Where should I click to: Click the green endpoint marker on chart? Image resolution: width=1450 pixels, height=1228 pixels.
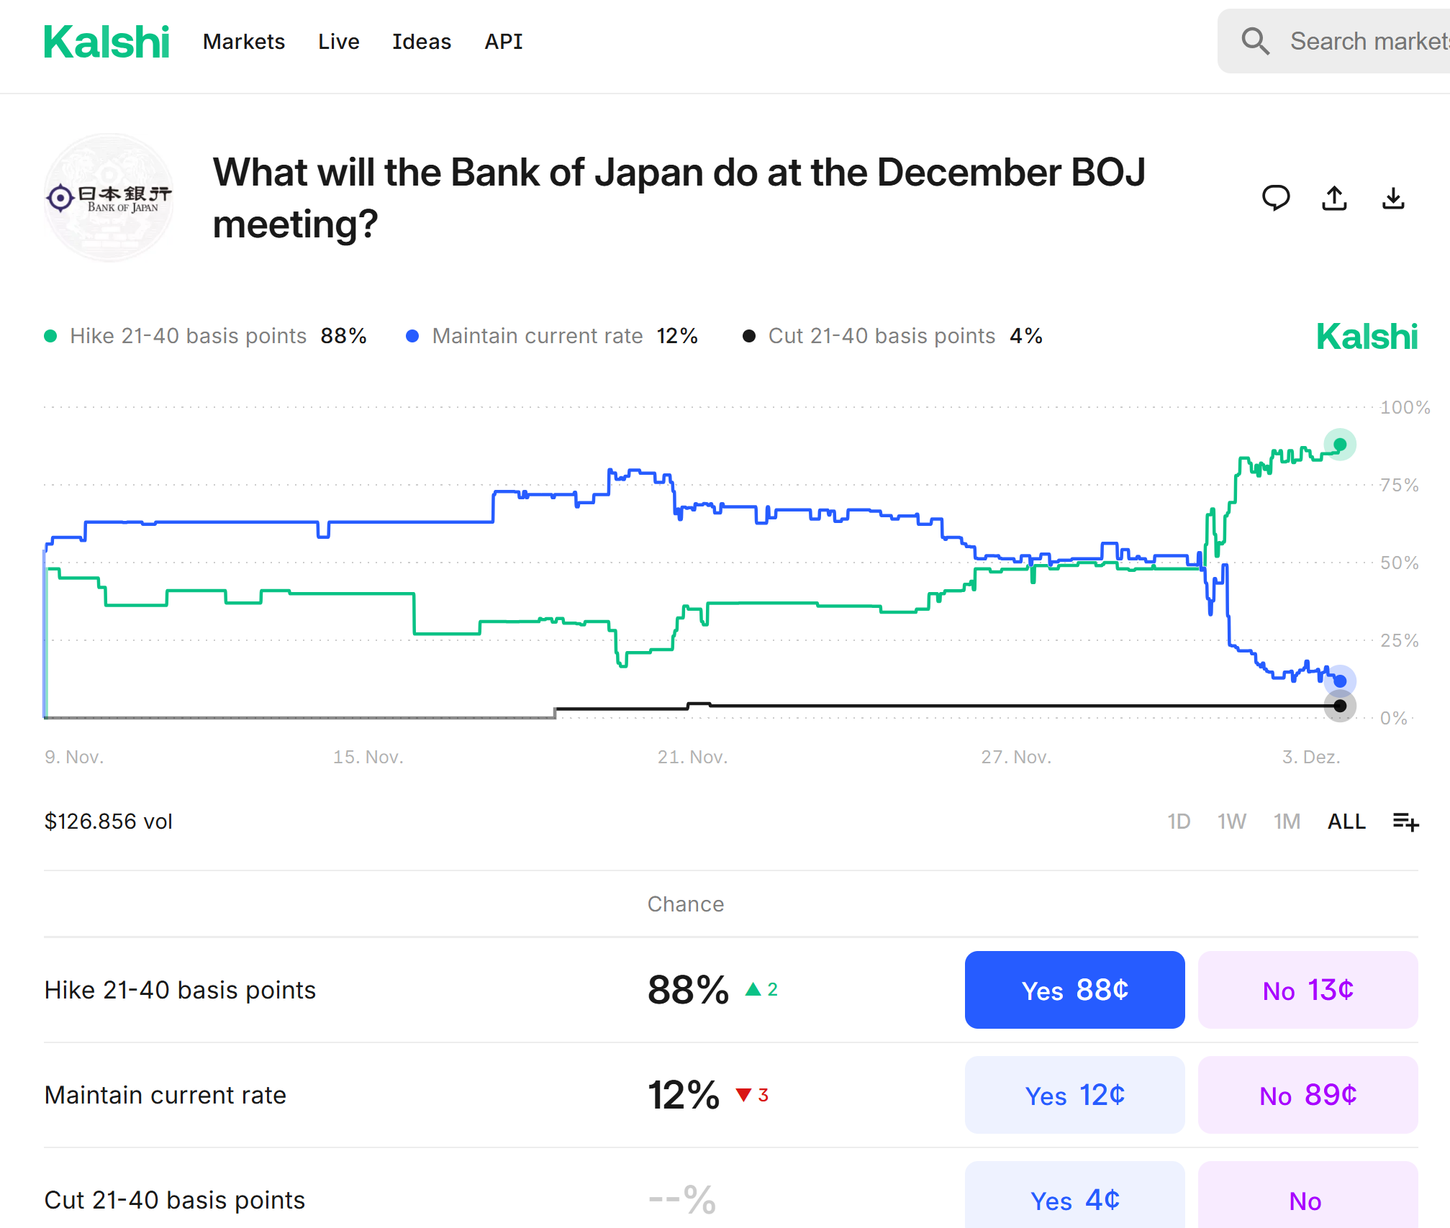[x=1340, y=445]
